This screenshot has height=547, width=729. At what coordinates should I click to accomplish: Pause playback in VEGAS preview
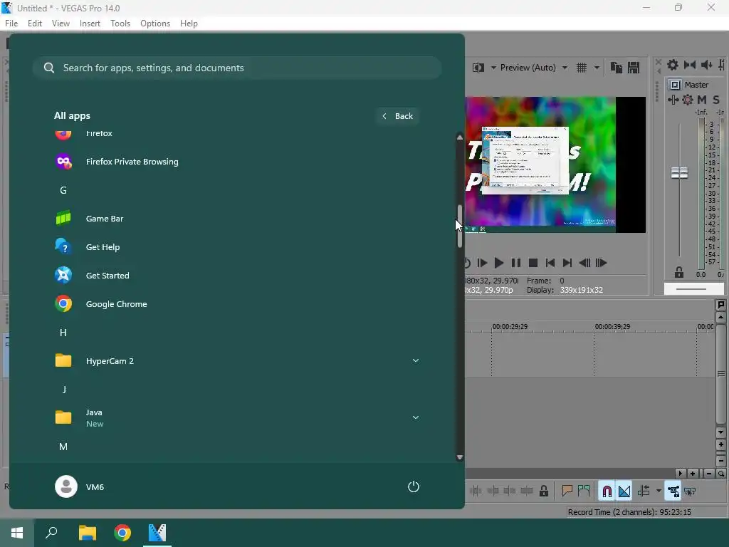click(x=515, y=263)
